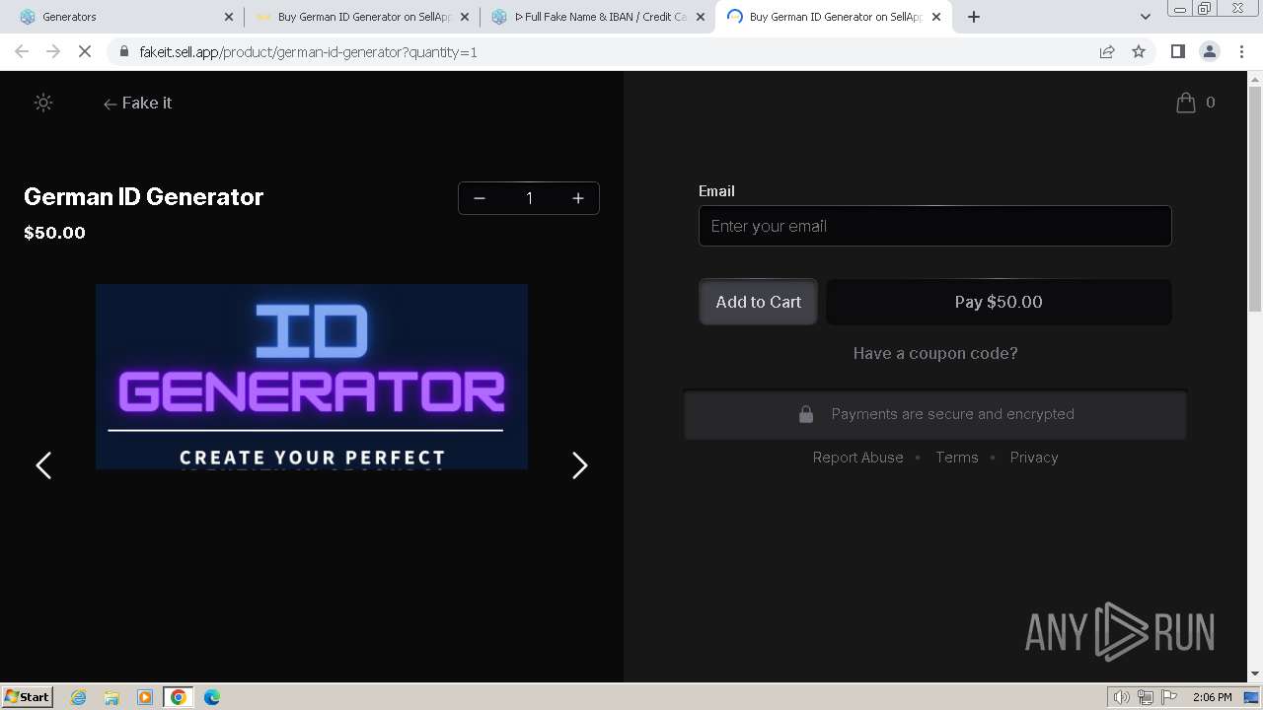Click the taskbar clock 2:06 PM
1263x710 pixels.
1212,697
